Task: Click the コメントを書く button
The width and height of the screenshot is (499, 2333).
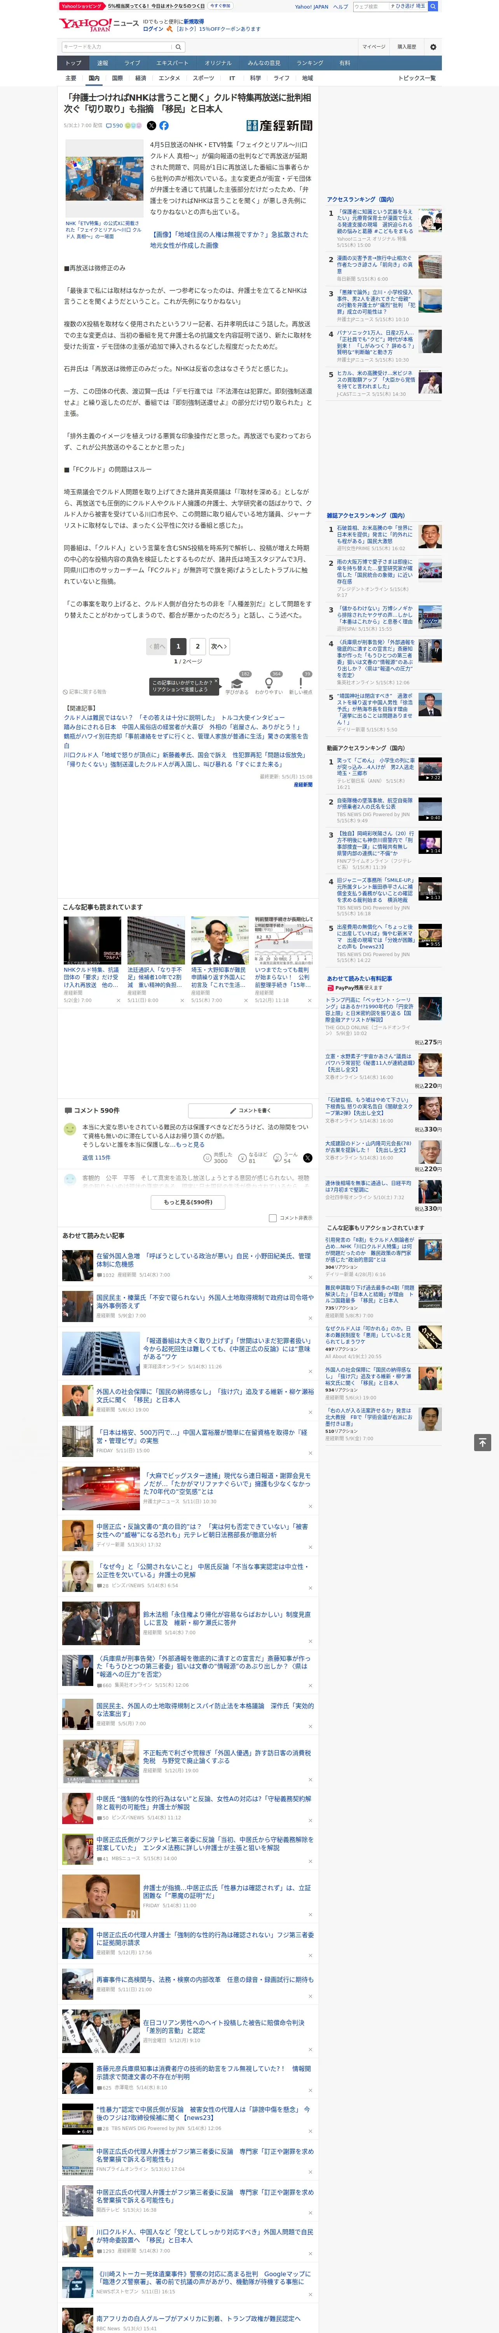Action: click(x=251, y=1111)
